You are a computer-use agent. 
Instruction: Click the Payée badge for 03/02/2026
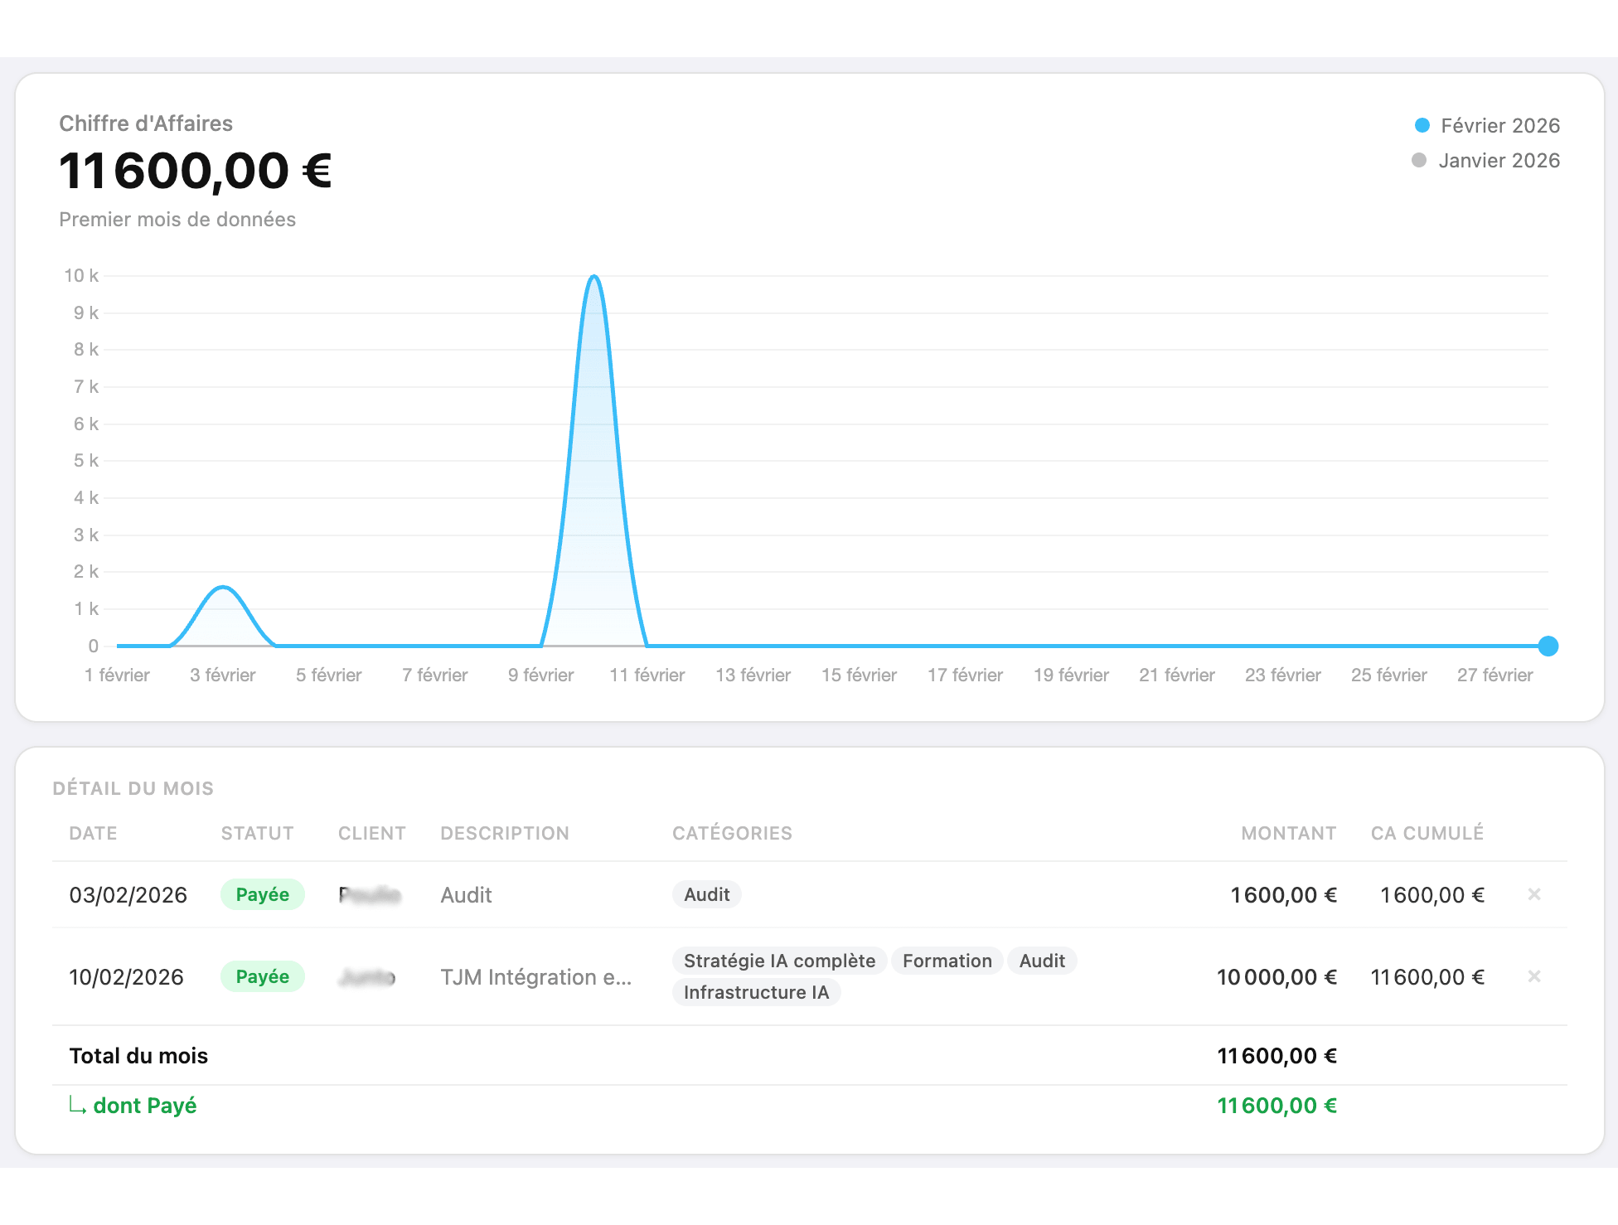click(x=262, y=894)
